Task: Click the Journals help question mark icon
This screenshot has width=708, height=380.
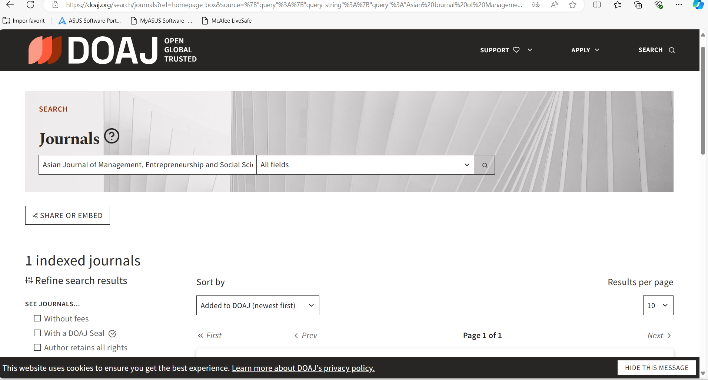Action: tap(112, 136)
